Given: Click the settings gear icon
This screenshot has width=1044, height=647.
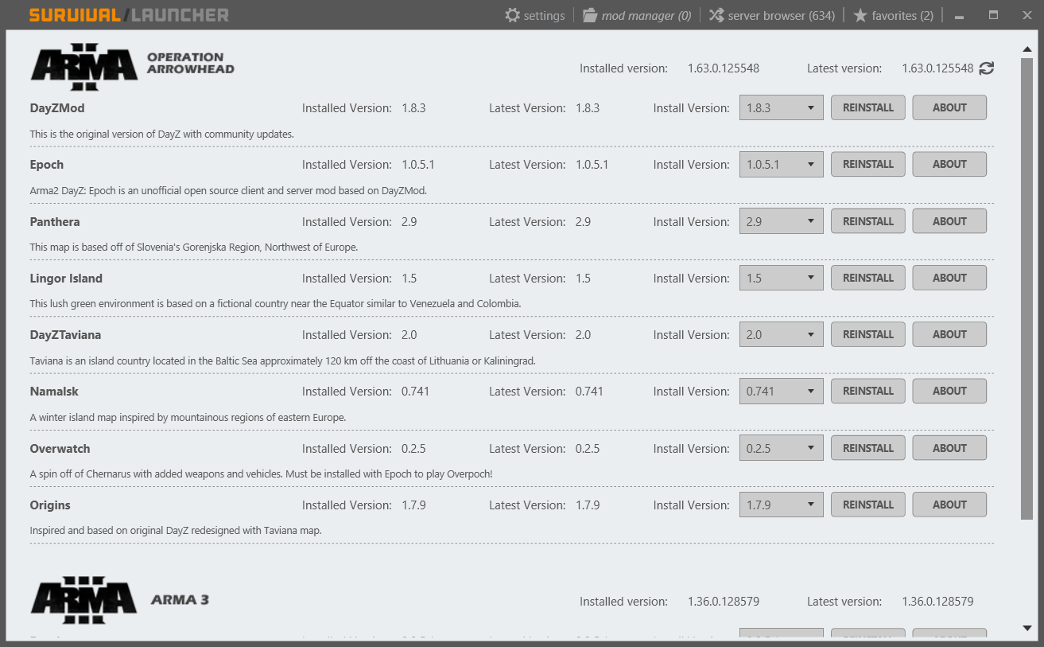Looking at the screenshot, I should click(x=513, y=15).
